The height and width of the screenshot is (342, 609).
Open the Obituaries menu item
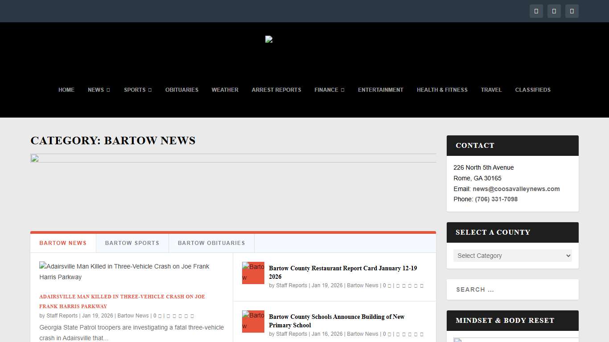[181, 90]
